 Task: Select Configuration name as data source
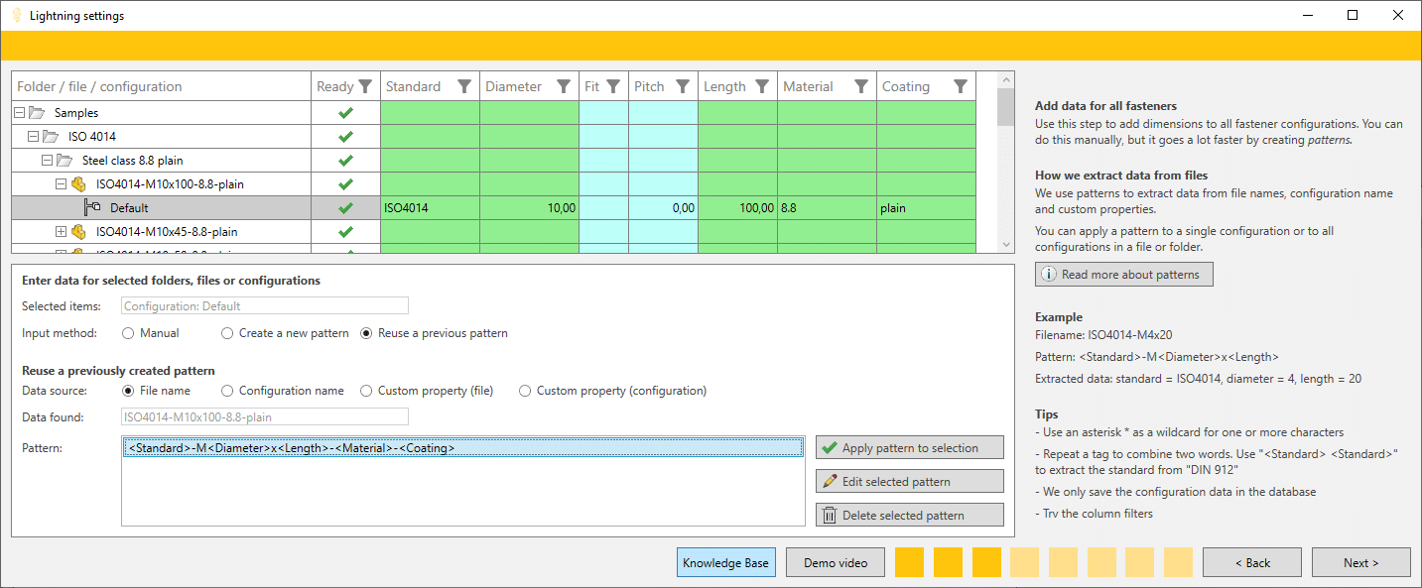pos(227,391)
